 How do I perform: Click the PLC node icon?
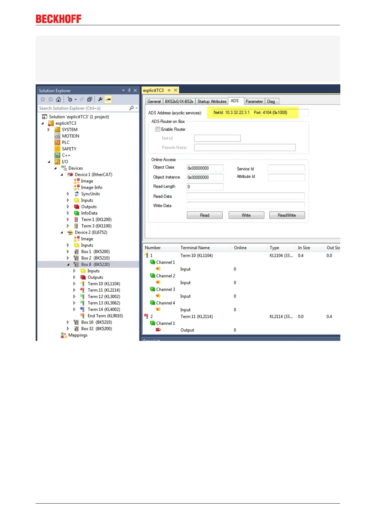click(x=57, y=142)
